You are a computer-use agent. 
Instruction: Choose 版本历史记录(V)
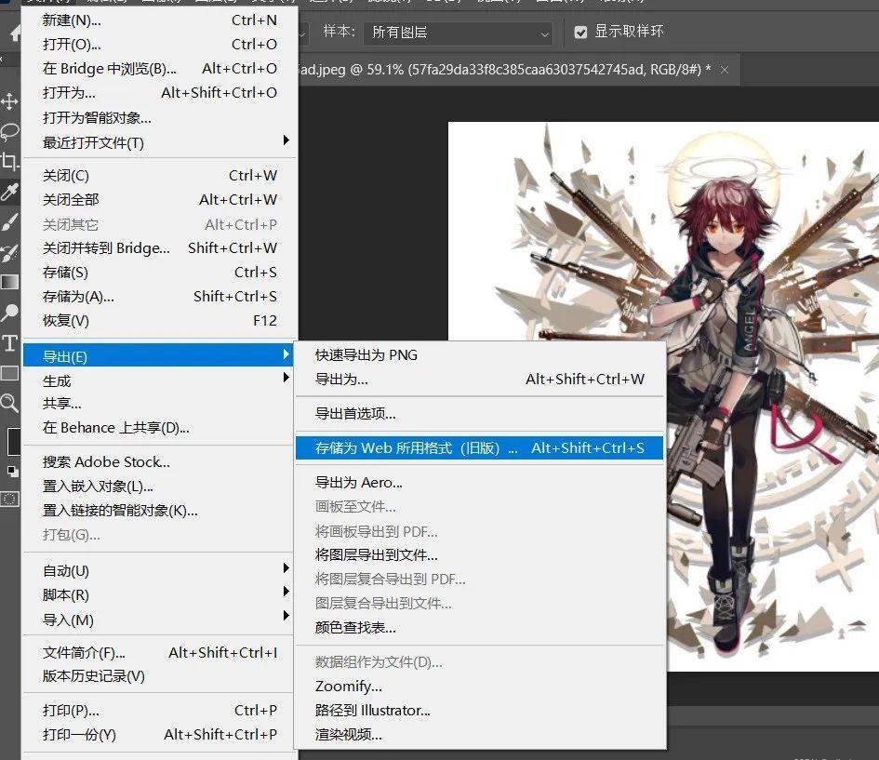(x=160, y=676)
